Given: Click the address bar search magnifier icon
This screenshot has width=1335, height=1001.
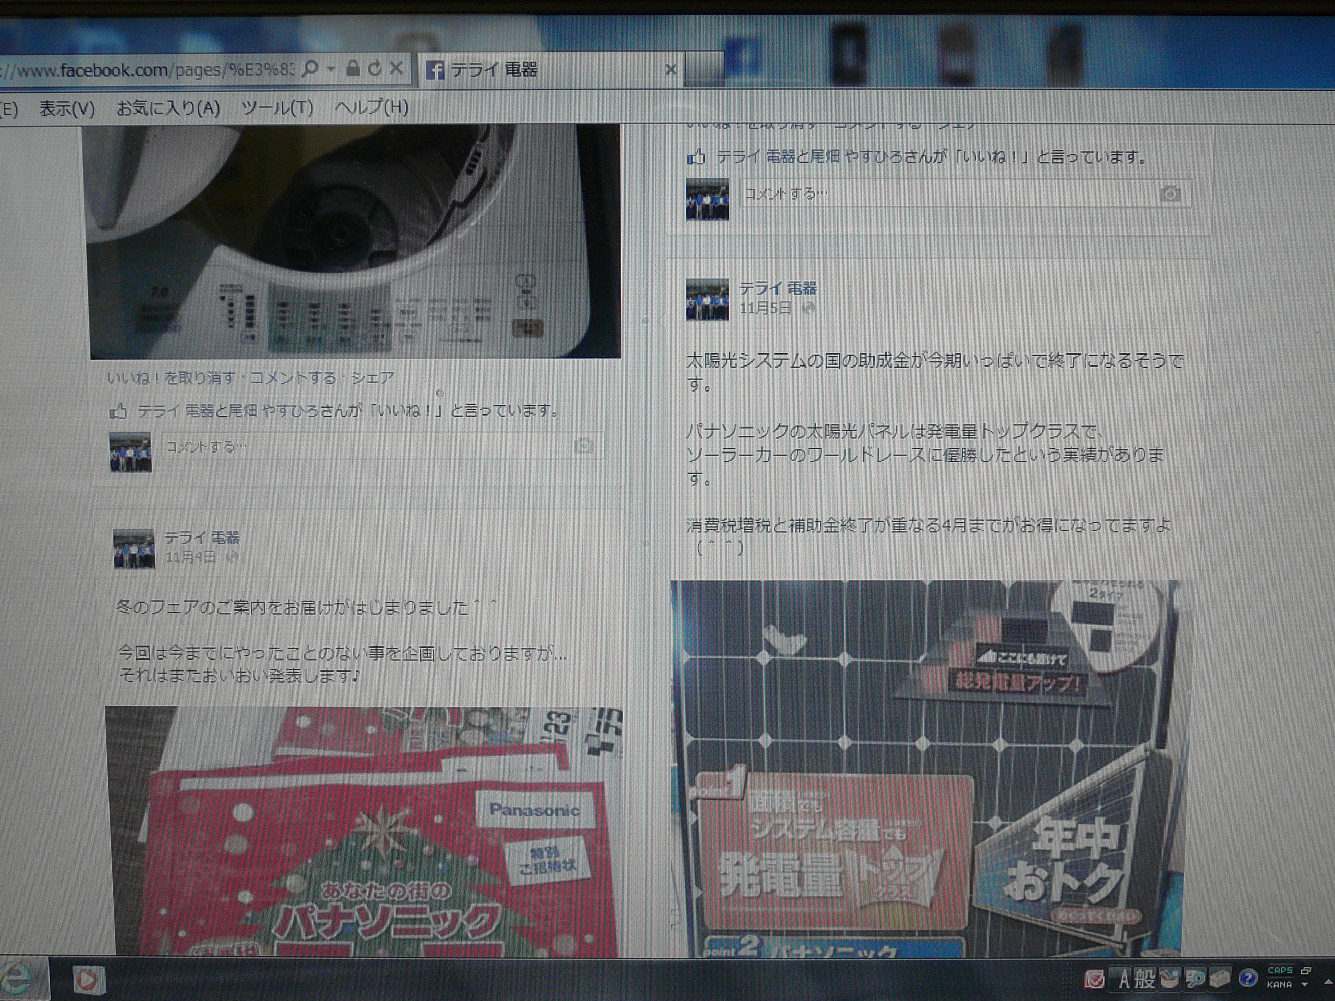Looking at the screenshot, I should tap(310, 69).
